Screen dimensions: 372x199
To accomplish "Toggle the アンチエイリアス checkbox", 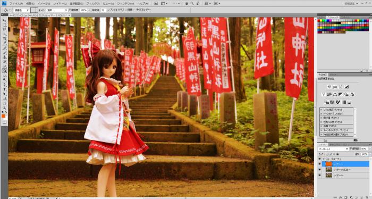I will (109, 10).
